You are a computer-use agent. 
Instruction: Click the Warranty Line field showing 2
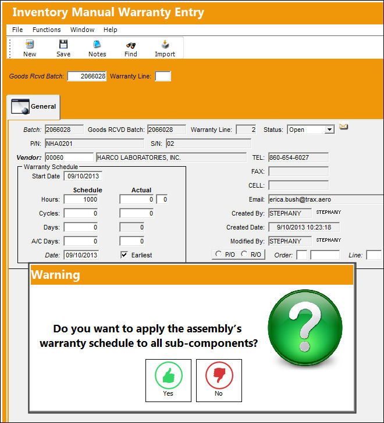tap(246, 130)
